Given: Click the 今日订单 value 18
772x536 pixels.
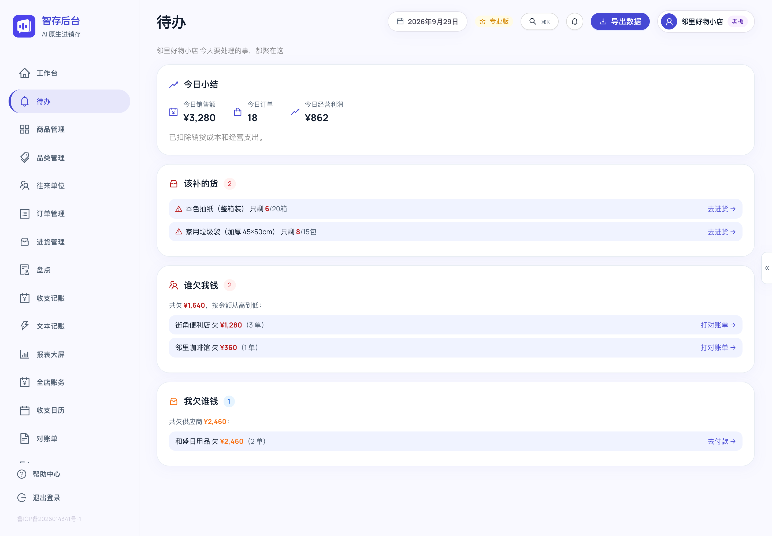Looking at the screenshot, I should pos(252,118).
